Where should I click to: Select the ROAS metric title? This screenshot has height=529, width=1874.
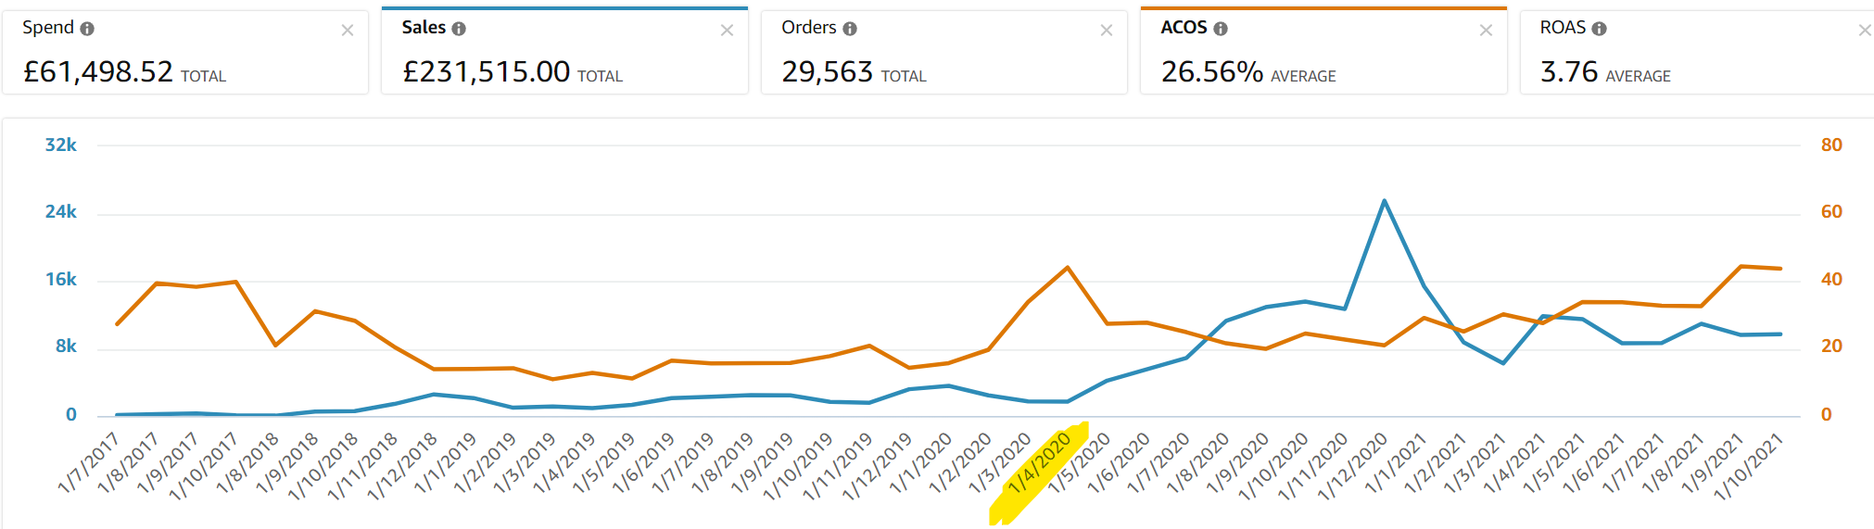[1563, 28]
